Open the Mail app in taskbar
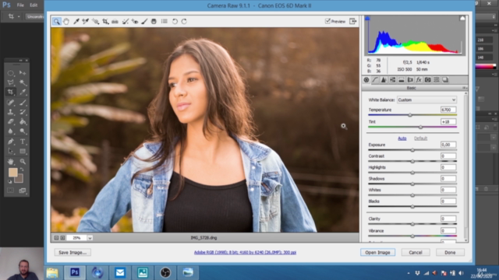 coord(120,272)
